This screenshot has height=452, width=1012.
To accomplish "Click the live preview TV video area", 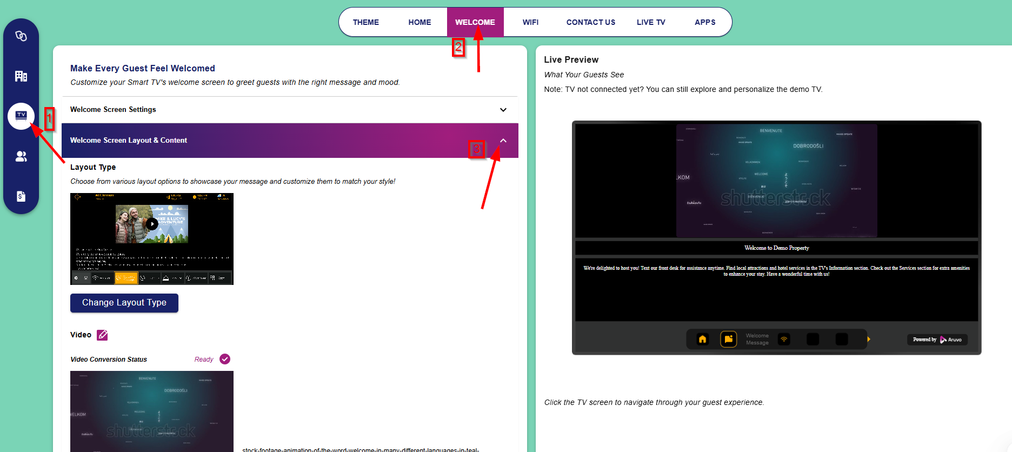I will point(776,181).
